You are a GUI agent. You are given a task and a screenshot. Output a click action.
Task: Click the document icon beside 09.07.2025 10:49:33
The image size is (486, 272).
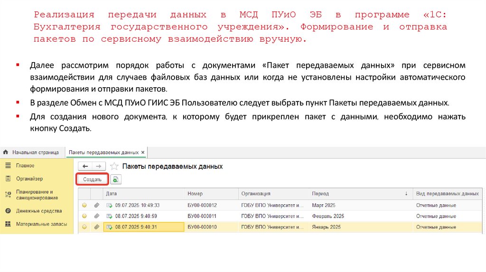pyautogui.click(x=110, y=205)
